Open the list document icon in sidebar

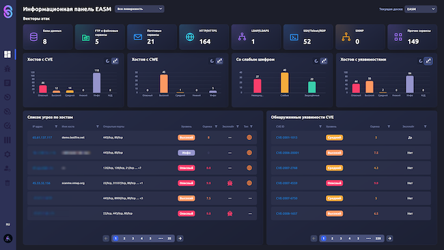pos(8,83)
